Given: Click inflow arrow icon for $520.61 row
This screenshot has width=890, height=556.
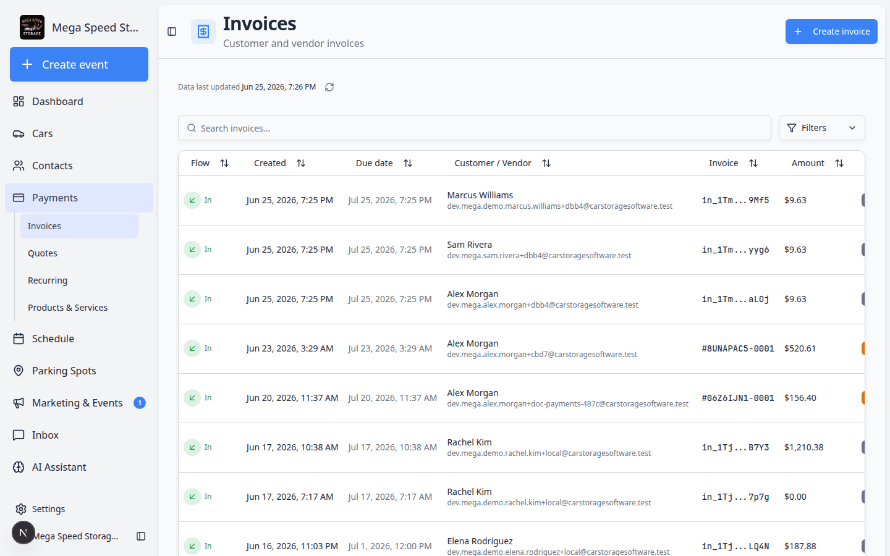Looking at the screenshot, I should [192, 348].
